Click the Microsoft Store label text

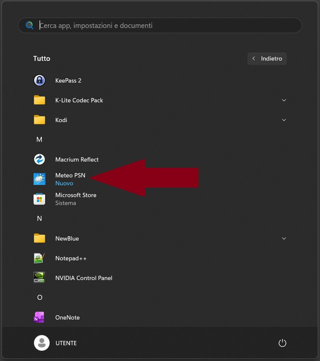[76, 195]
